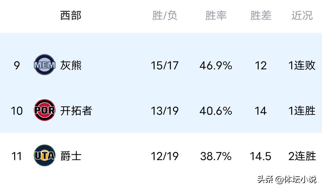This screenshot has width=322, height=189.
Task: Click the 12/19 record for 爵士
Action: click(x=164, y=156)
